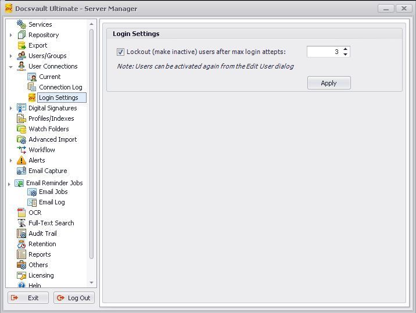Click the Email Capture icon
416x313 pixels.
click(x=21, y=171)
